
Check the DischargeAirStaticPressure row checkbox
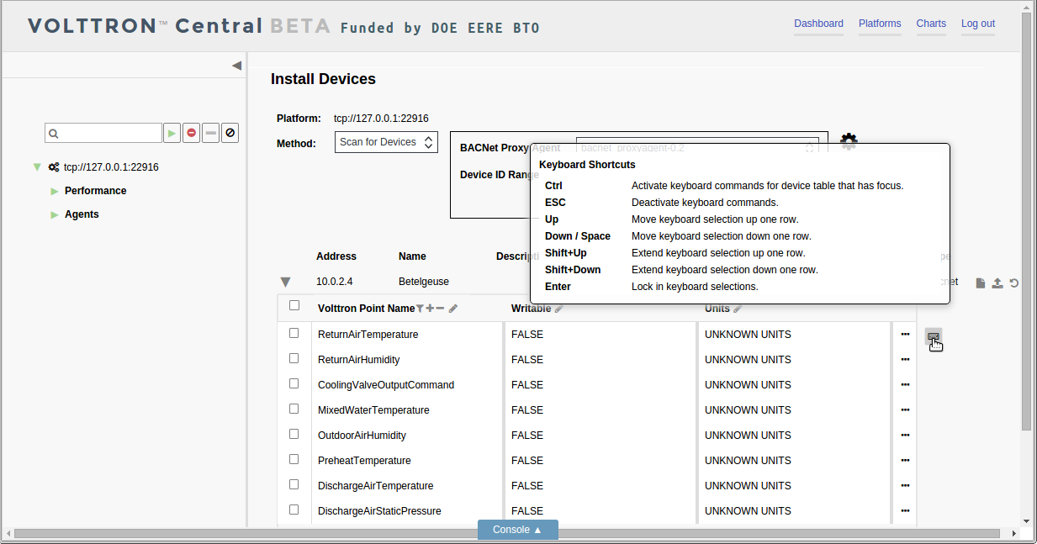tap(294, 510)
